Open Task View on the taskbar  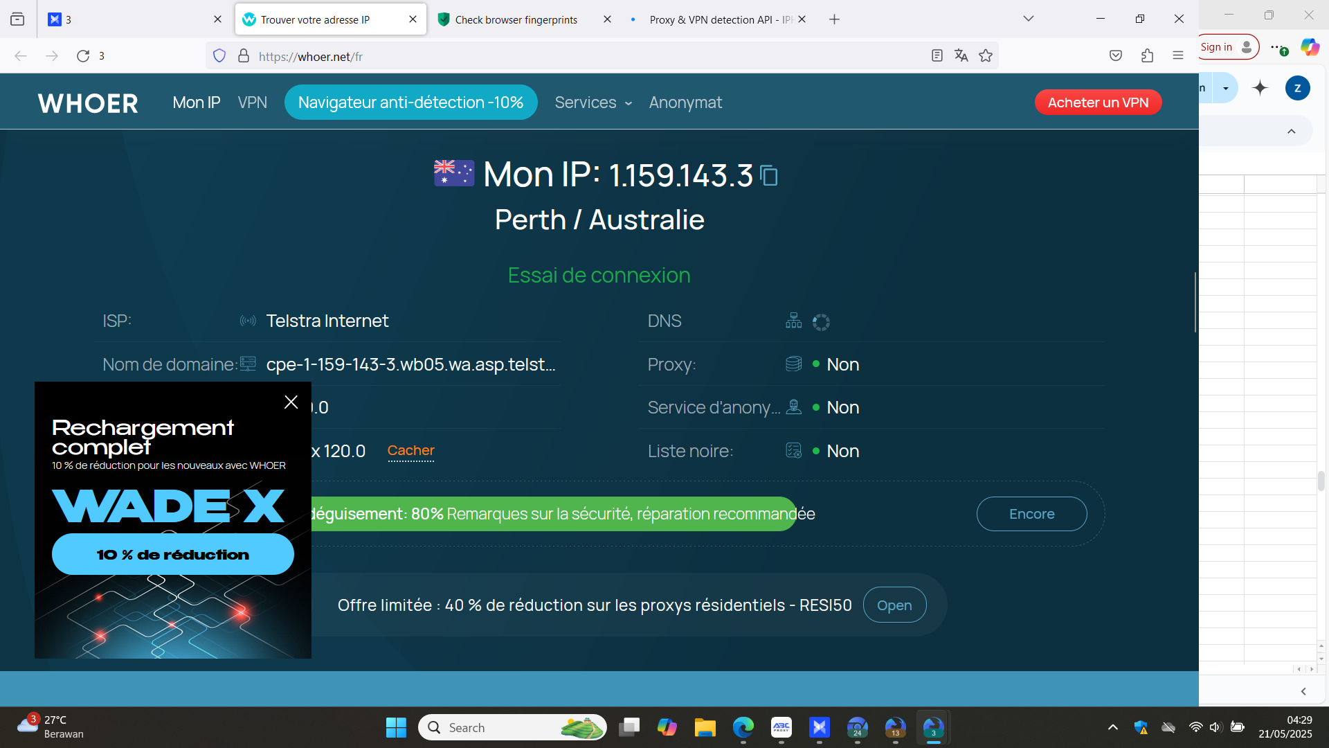[629, 728]
